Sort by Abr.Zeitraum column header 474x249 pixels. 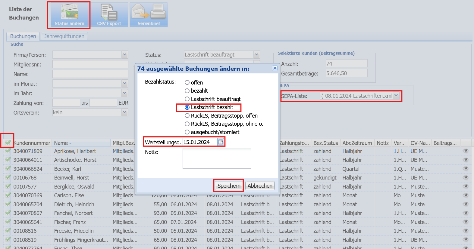coord(357,143)
